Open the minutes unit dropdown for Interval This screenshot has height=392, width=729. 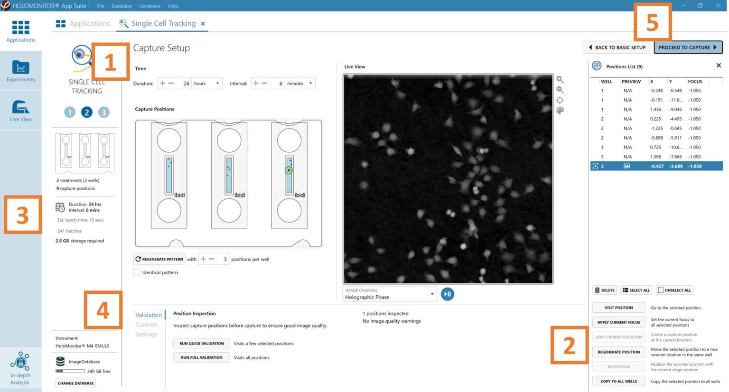point(309,83)
